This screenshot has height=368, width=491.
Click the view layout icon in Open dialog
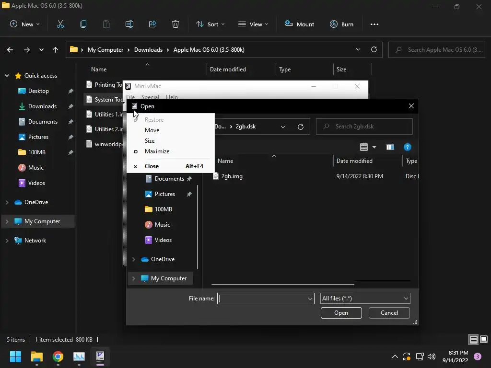364,147
